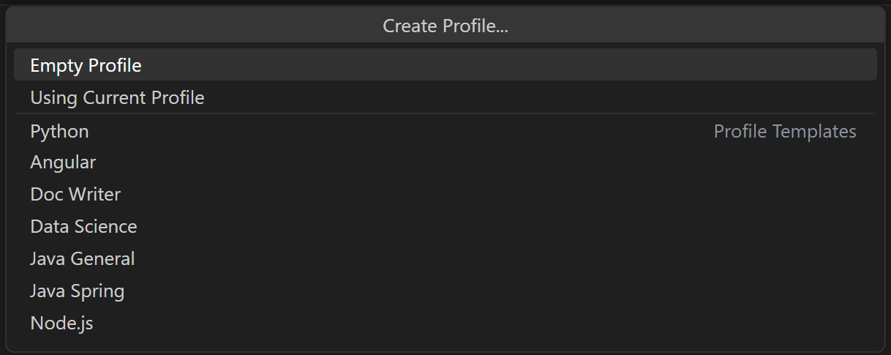Choose the Java Spring template
This screenshot has width=891, height=355.
click(78, 291)
